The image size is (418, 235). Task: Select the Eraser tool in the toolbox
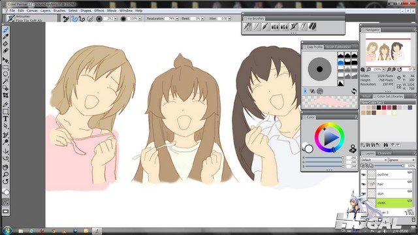point(6,50)
